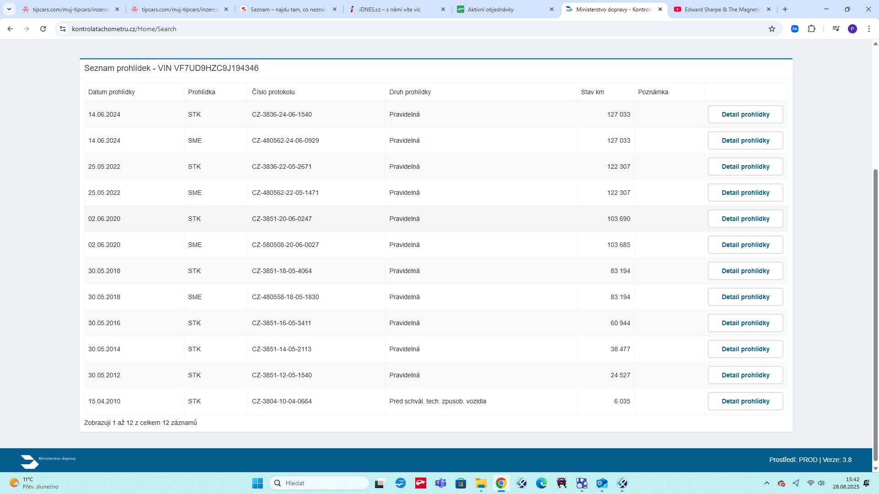879x494 pixels.
Task: Expand the tab search dropdown arrow
Action: tap(9, 9)
